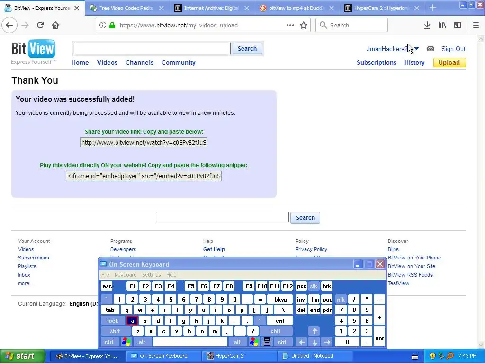The image size is (485, 363).
Task: Open the Firefox library icon
Action: 442,26
